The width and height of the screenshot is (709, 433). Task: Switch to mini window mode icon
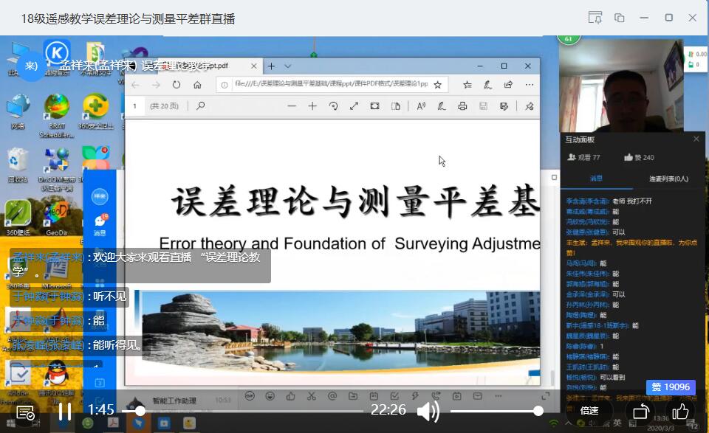pyautogui.click(x=620, y=18)
